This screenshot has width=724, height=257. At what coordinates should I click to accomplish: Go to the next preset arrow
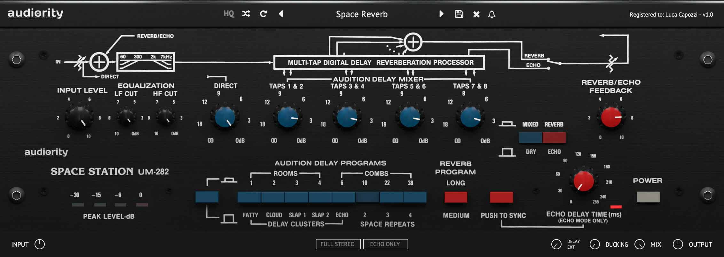click(441, 14)
